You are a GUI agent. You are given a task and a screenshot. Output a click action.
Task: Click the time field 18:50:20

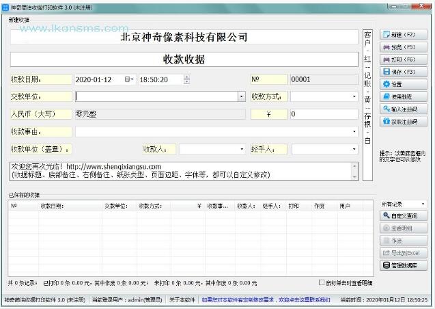pos(161,80)
